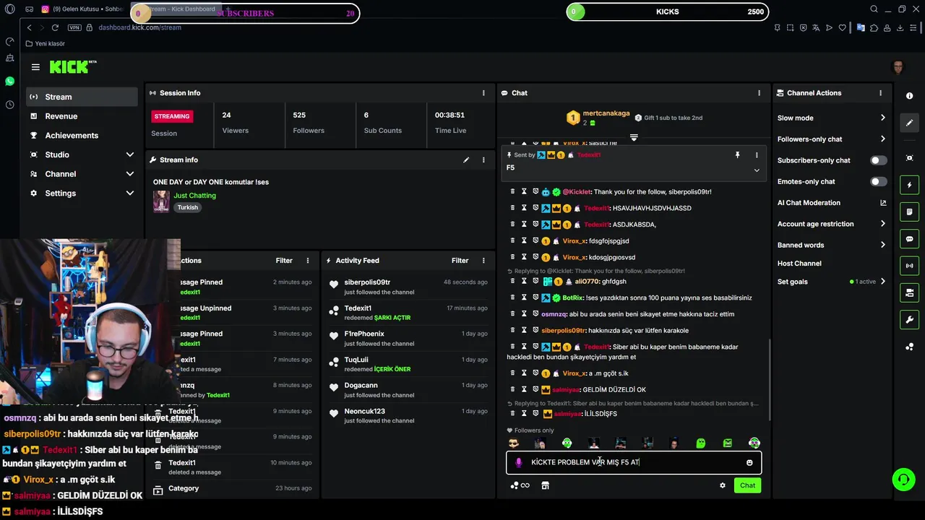Screen dimensions: 925x520
Task: Click the Kick logo
Action: point(72,67)
